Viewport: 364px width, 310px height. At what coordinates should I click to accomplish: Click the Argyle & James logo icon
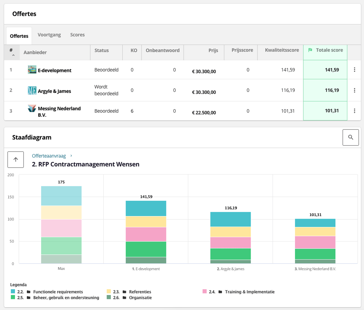coord(32,91)
